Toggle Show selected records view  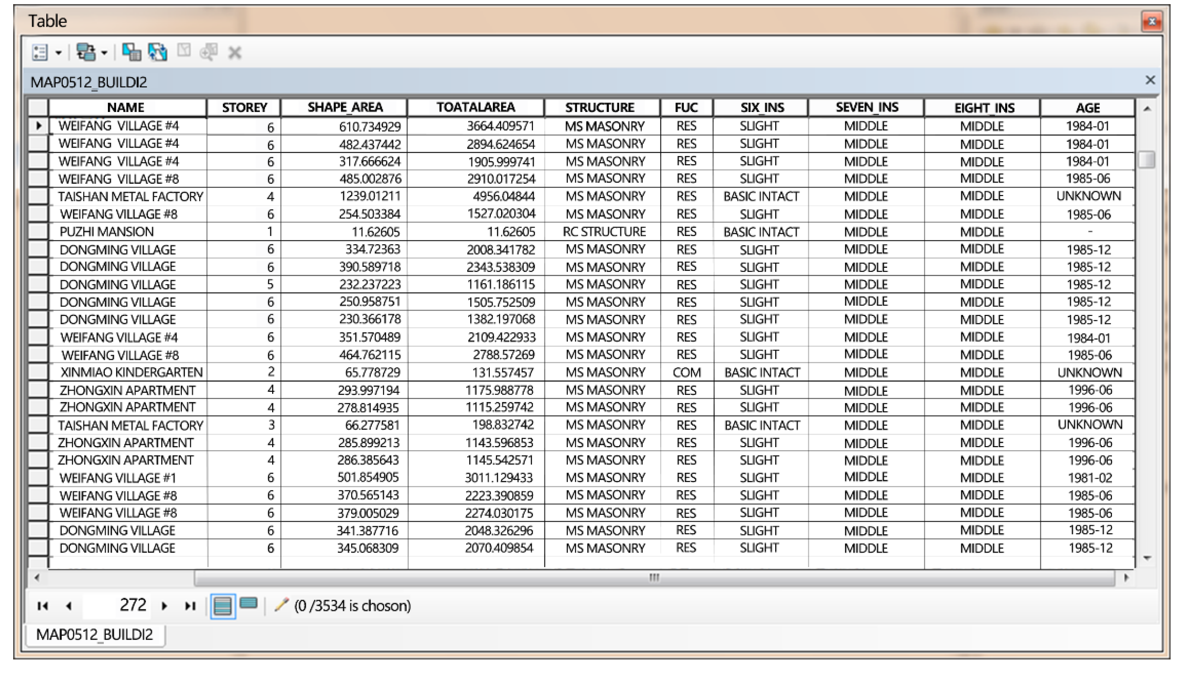pyautogui.click(x=249, y=603)
